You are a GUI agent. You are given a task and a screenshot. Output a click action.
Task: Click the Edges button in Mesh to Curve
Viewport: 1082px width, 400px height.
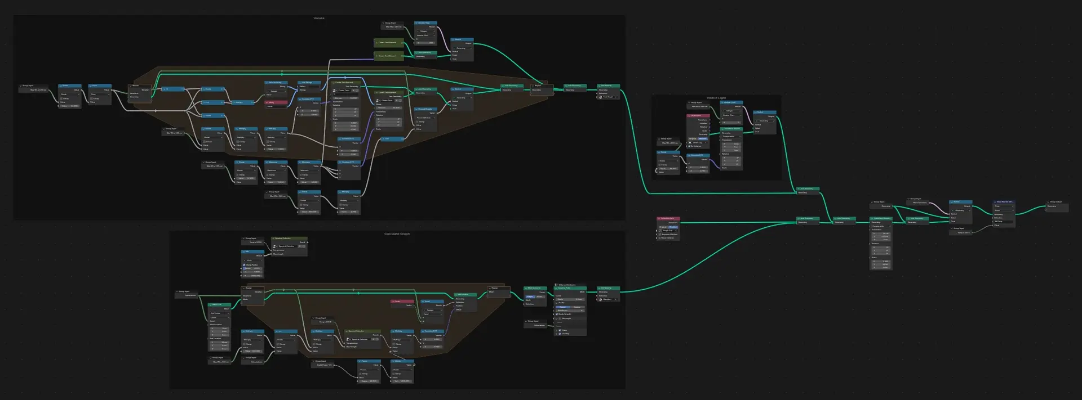[x=530, y=296]
